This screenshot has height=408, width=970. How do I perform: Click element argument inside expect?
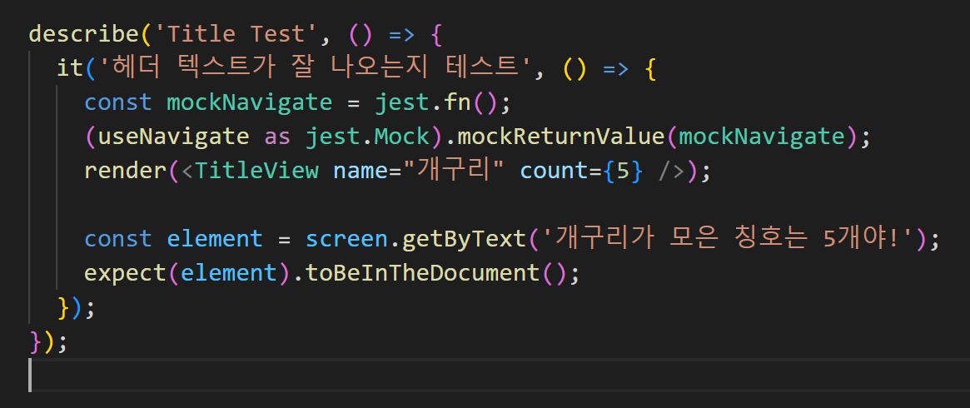coord(229,273)
